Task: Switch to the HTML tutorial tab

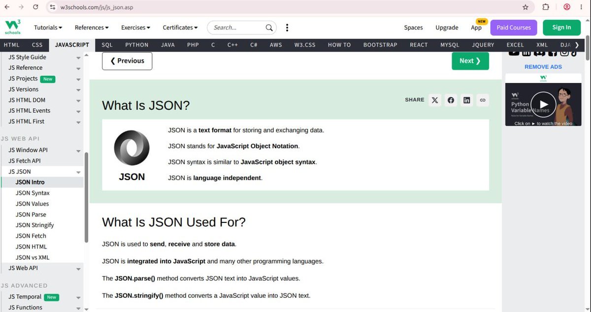Action: tap(12, 45)
